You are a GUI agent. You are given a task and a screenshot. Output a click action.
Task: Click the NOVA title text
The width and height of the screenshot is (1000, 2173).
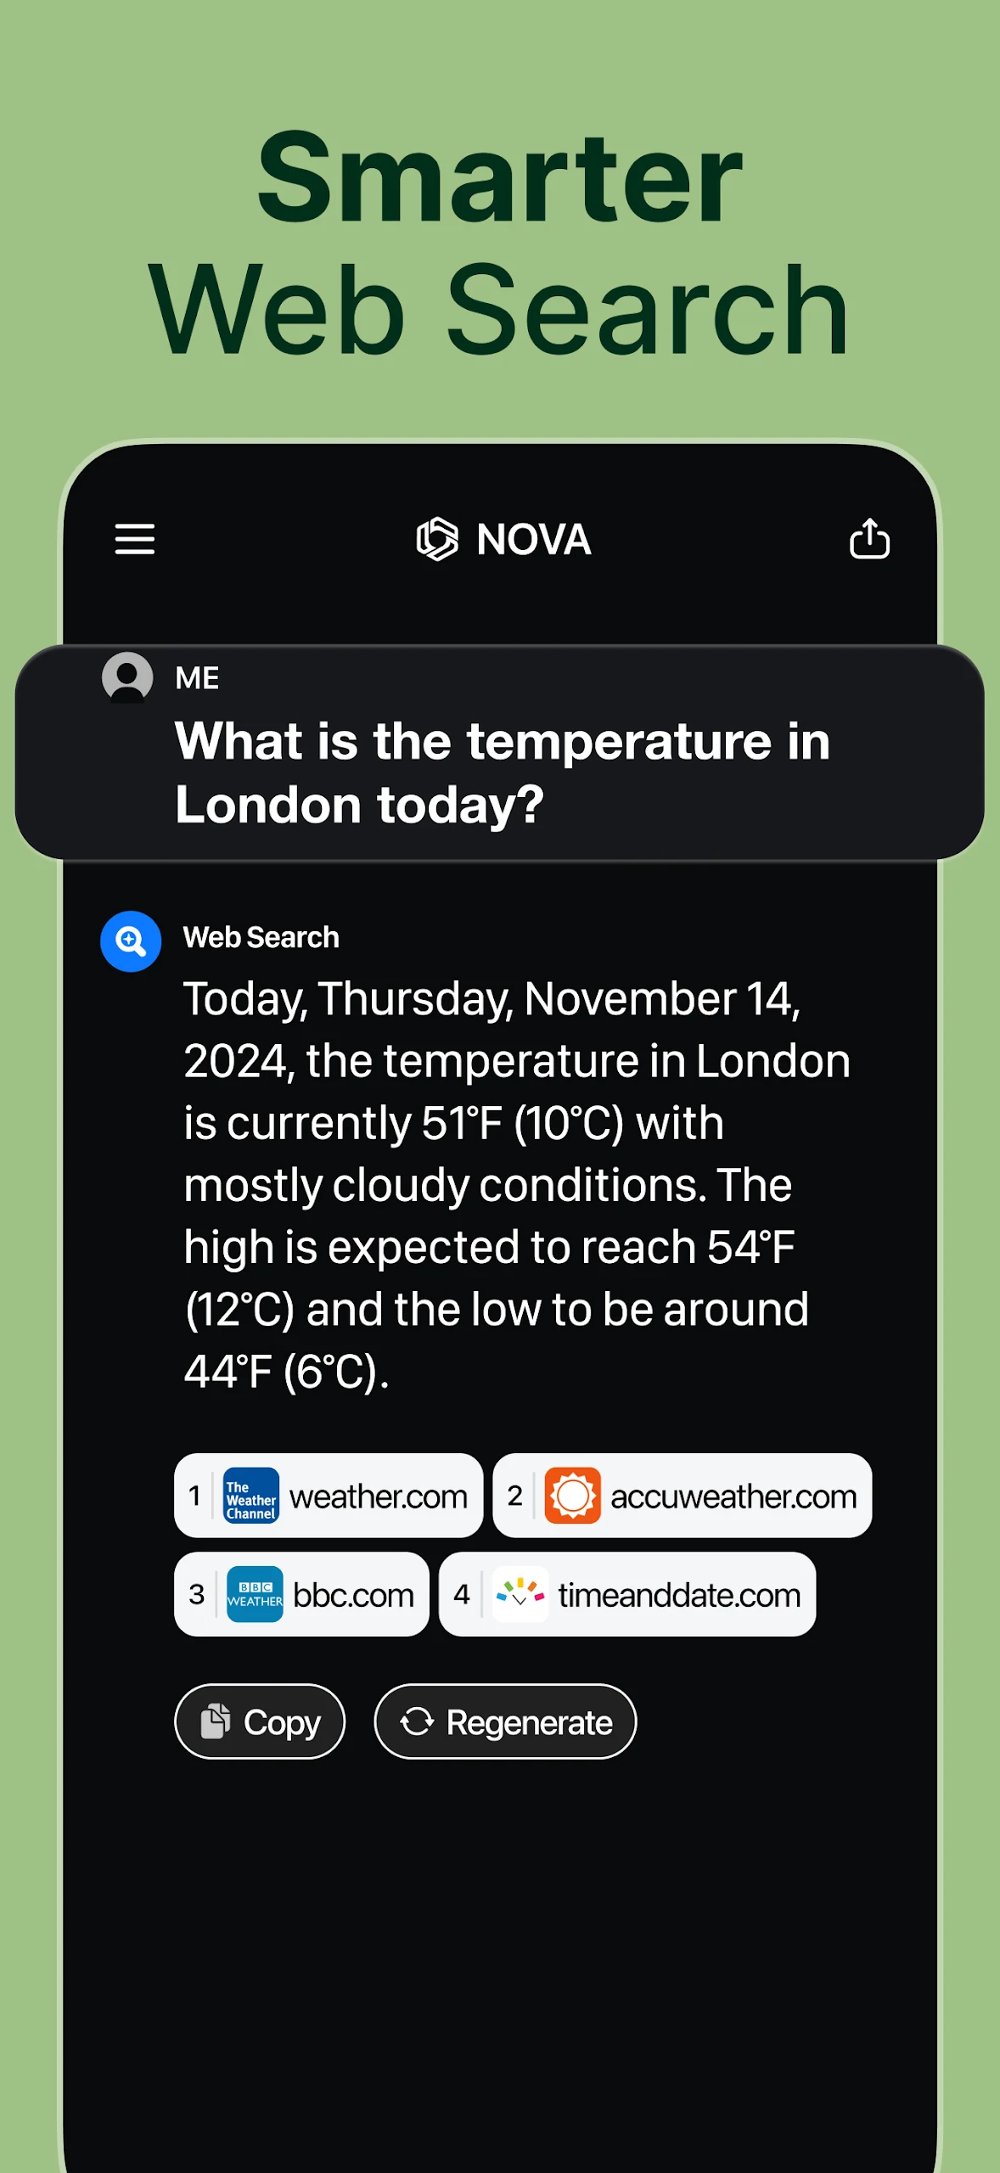click(x=533, y=539)
